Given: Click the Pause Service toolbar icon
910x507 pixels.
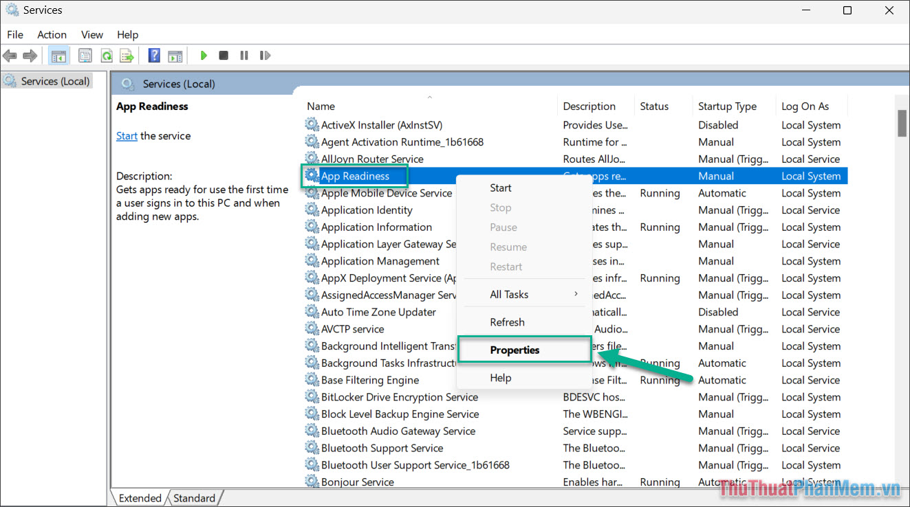Looking at the screenshot, I should tap(244, 55).
